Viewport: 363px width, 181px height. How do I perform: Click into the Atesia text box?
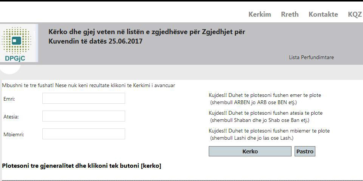point(84,116)
